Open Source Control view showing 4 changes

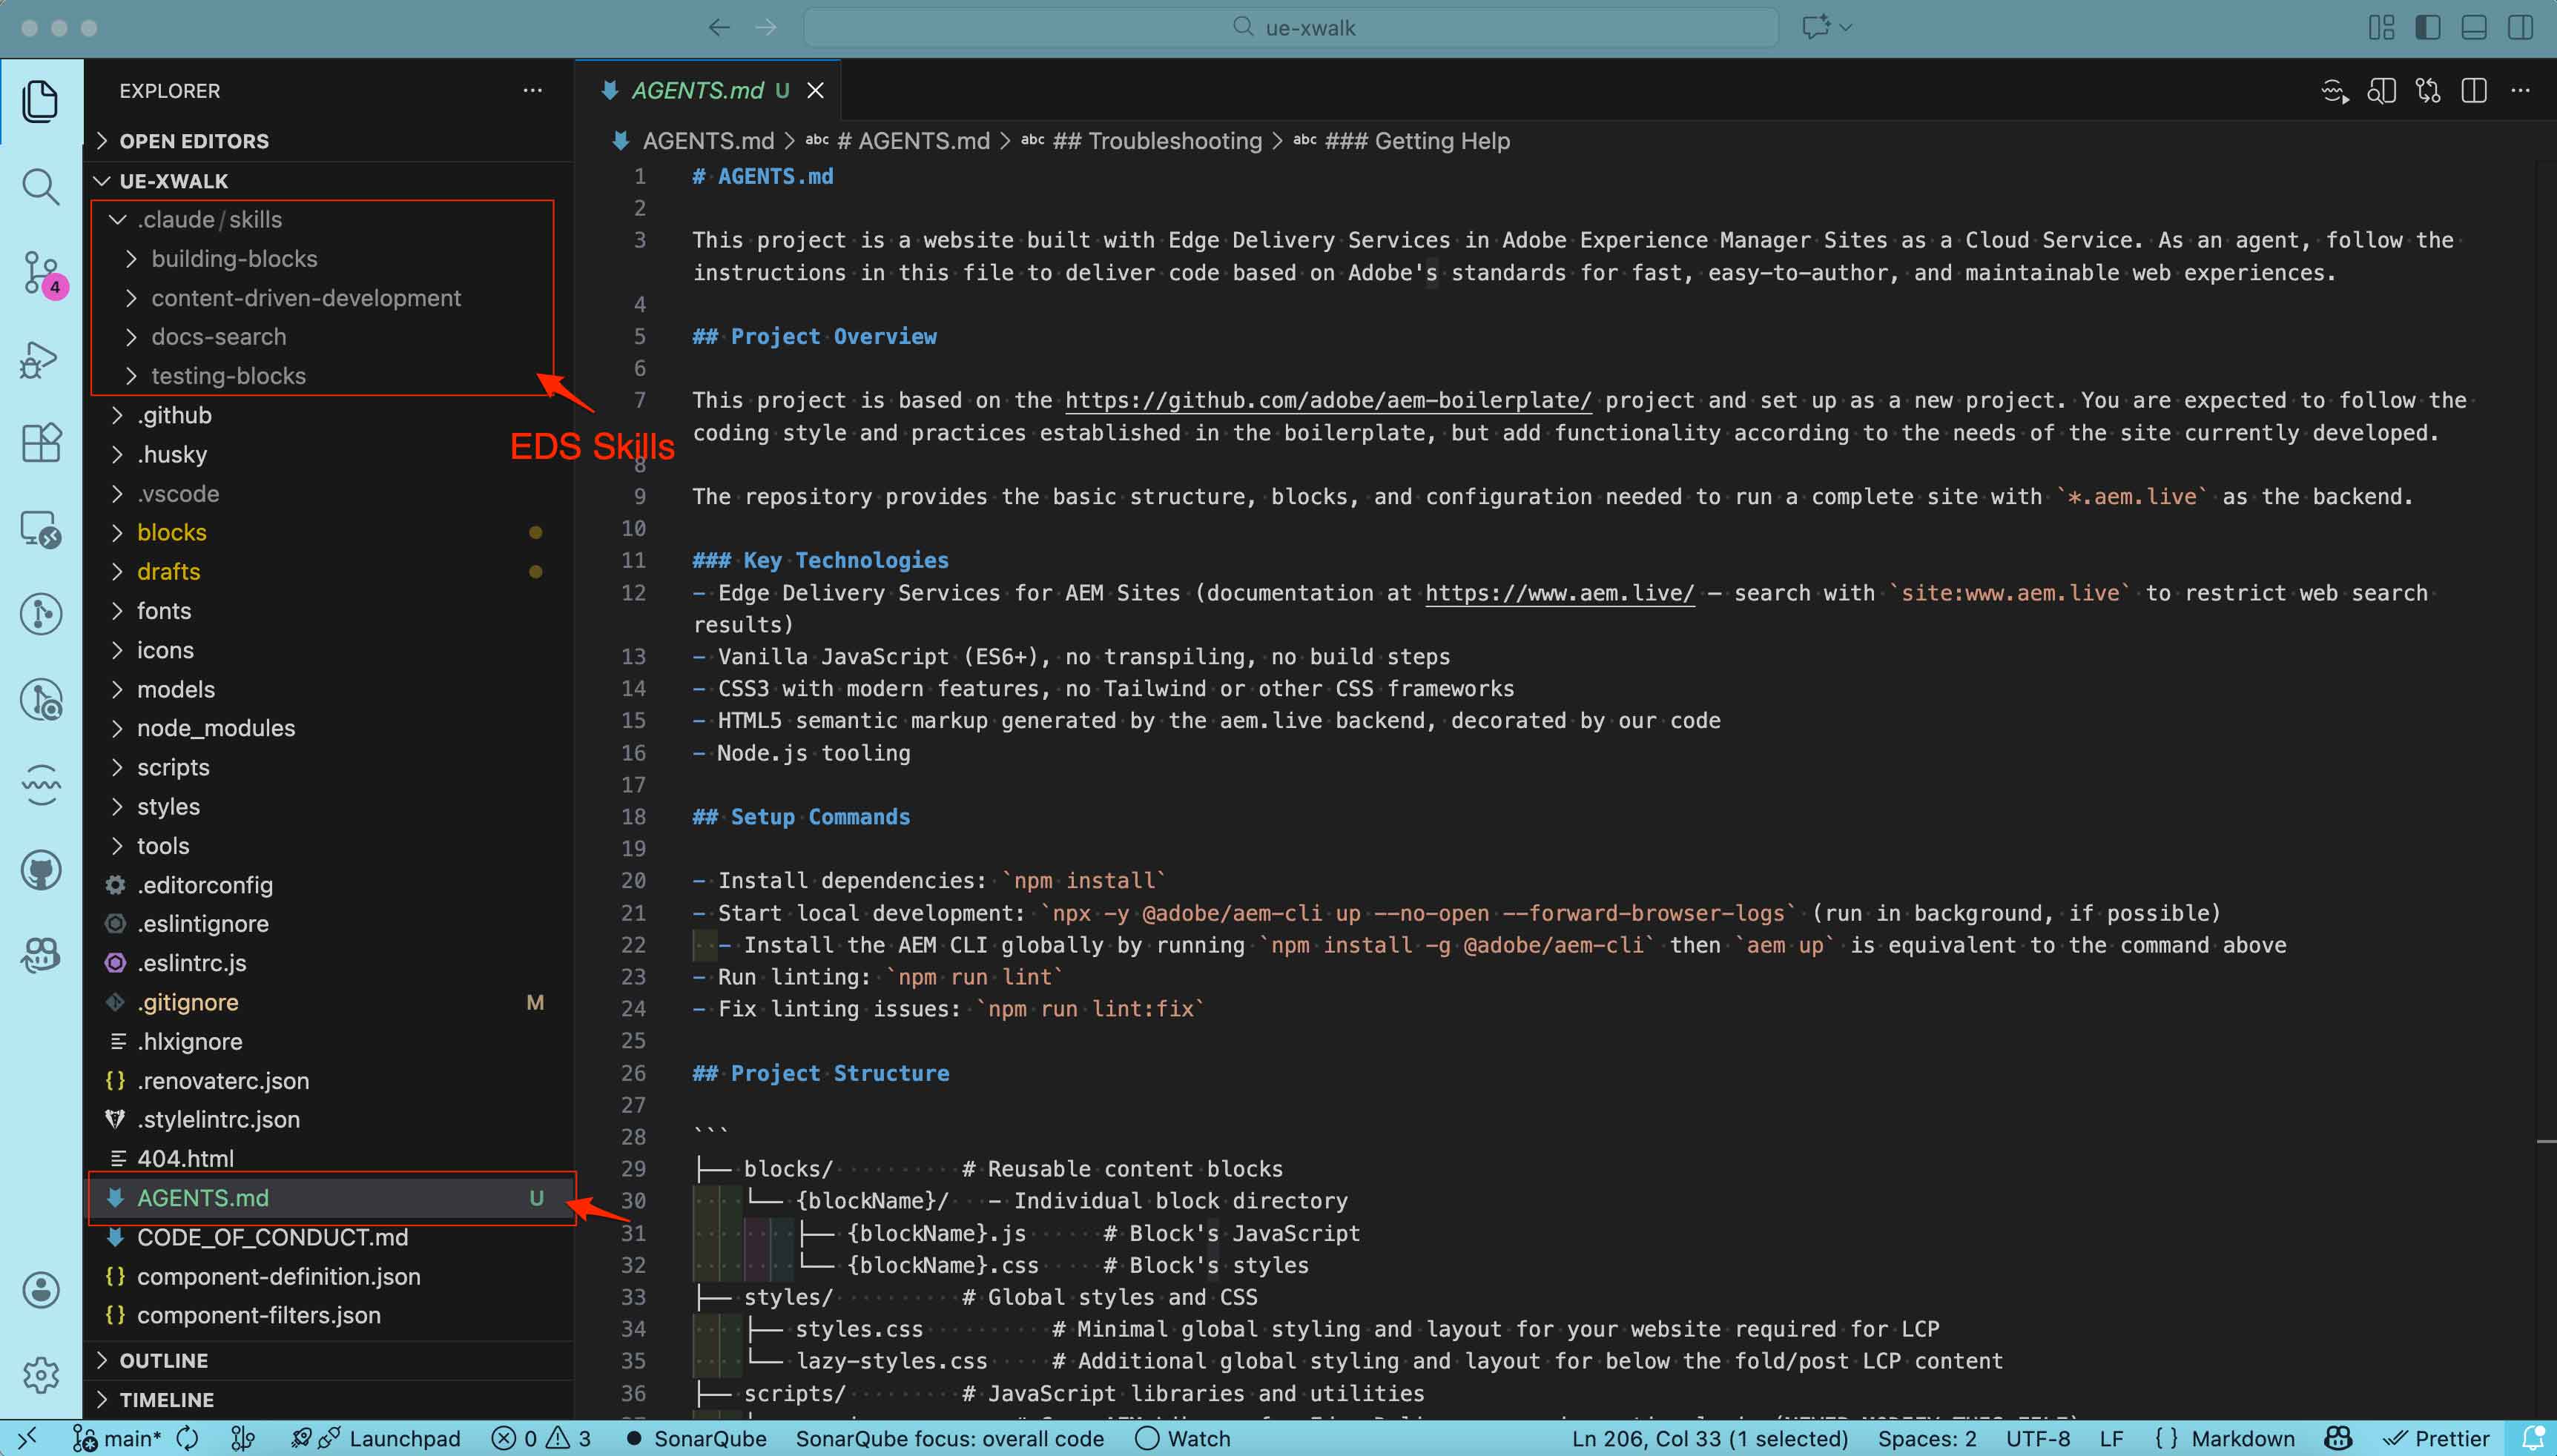41,273
